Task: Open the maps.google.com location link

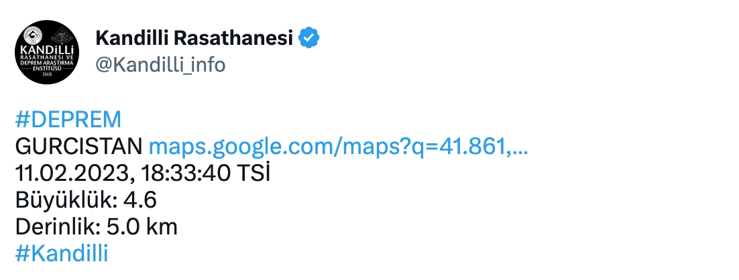Action: [339, 147]
